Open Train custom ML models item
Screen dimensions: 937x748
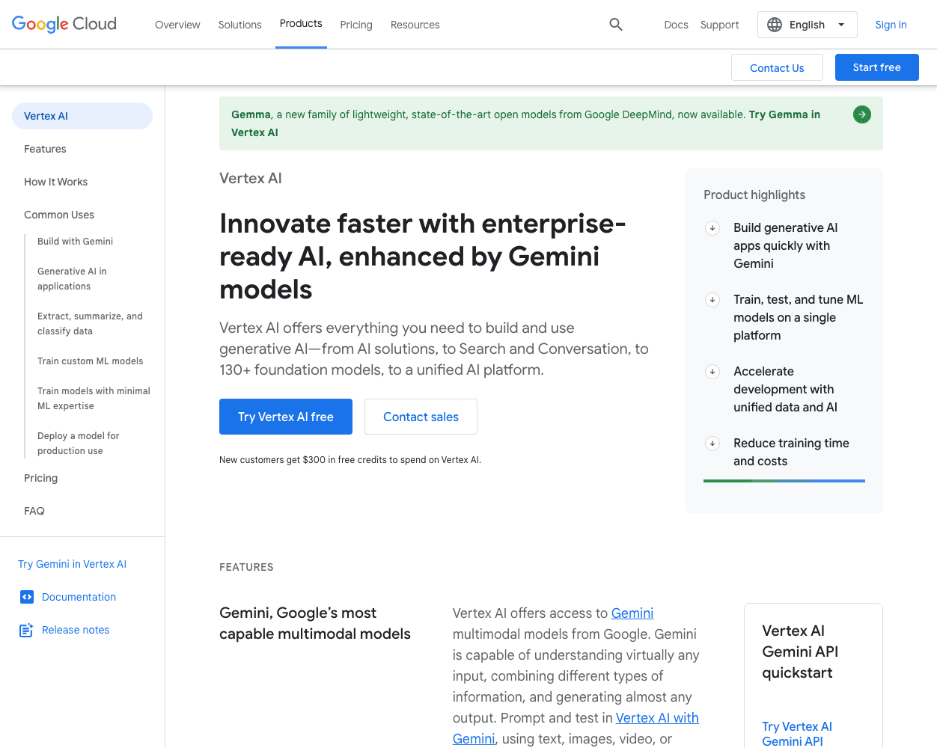pyautogui.click(x=90, y=361)
